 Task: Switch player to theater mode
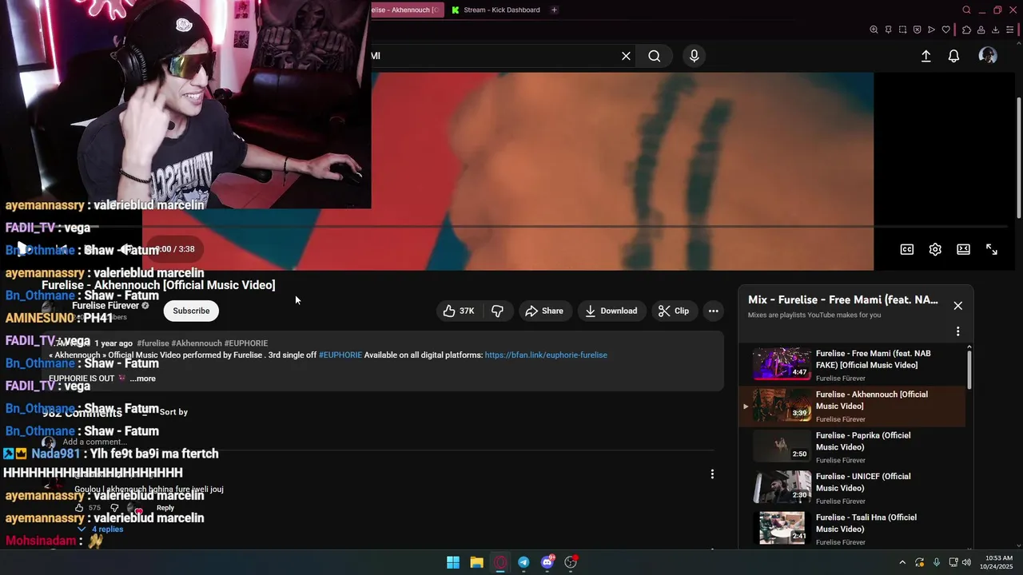coord(964,249)
